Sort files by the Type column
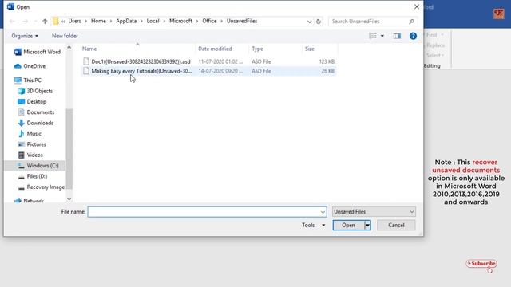 [x=257, y=49]
